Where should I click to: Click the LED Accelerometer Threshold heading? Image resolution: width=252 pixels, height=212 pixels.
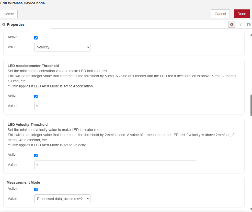(33, 66)
